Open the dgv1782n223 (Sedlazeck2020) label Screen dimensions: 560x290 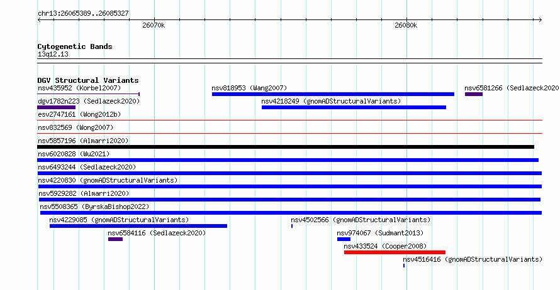(x=89, y=101)
